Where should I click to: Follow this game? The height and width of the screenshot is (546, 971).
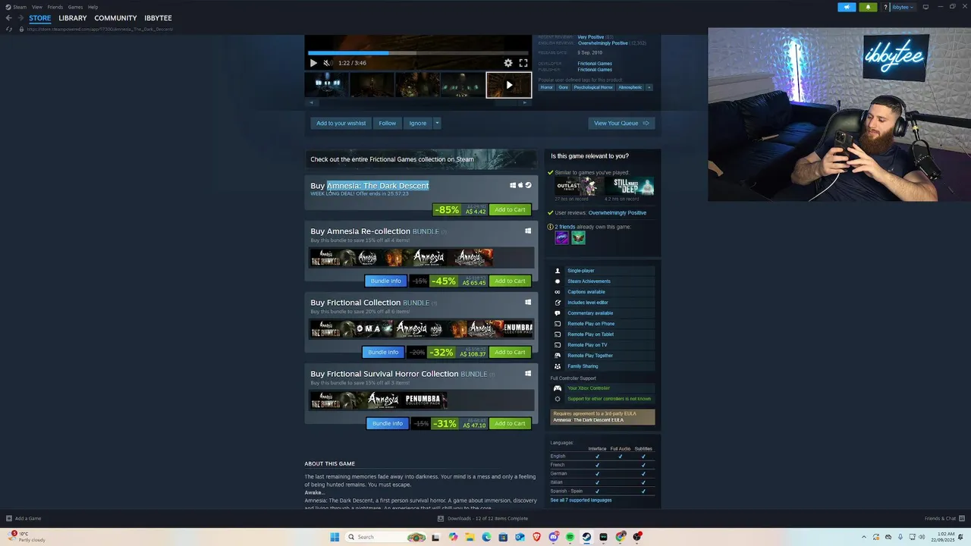point(388,123)
